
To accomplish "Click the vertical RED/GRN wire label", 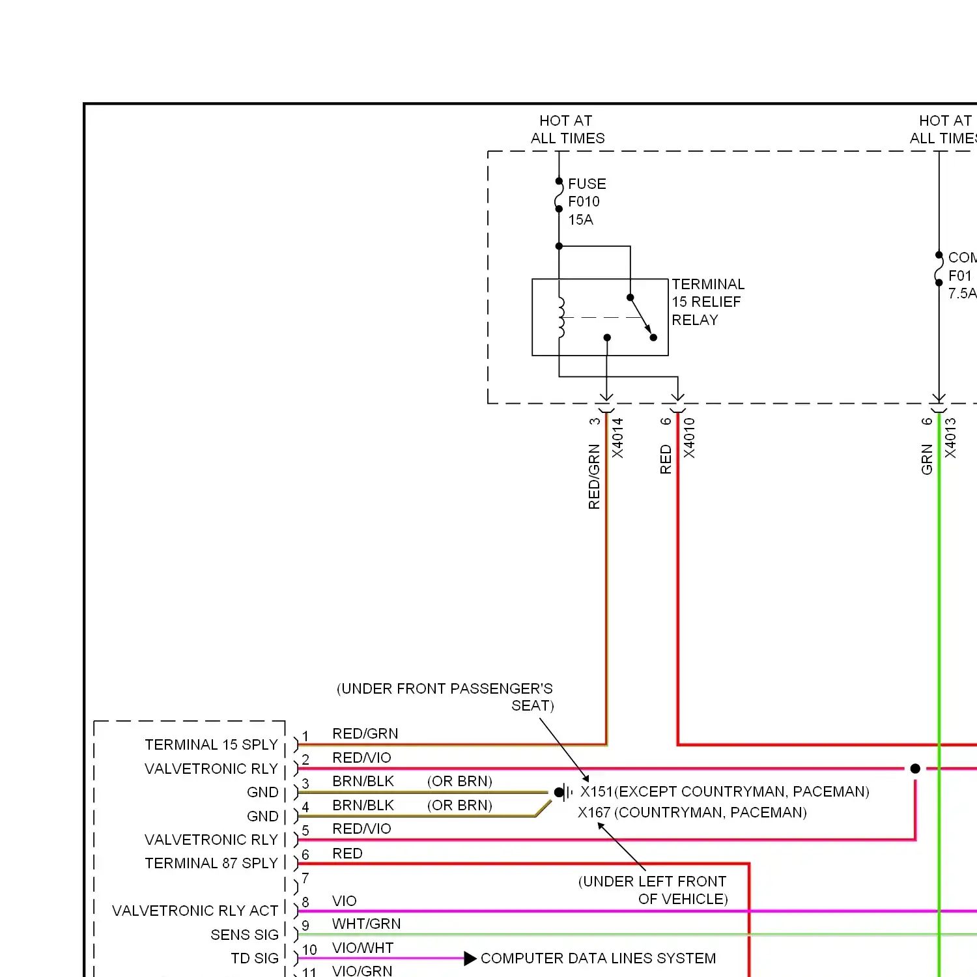I will pos(593,477).
